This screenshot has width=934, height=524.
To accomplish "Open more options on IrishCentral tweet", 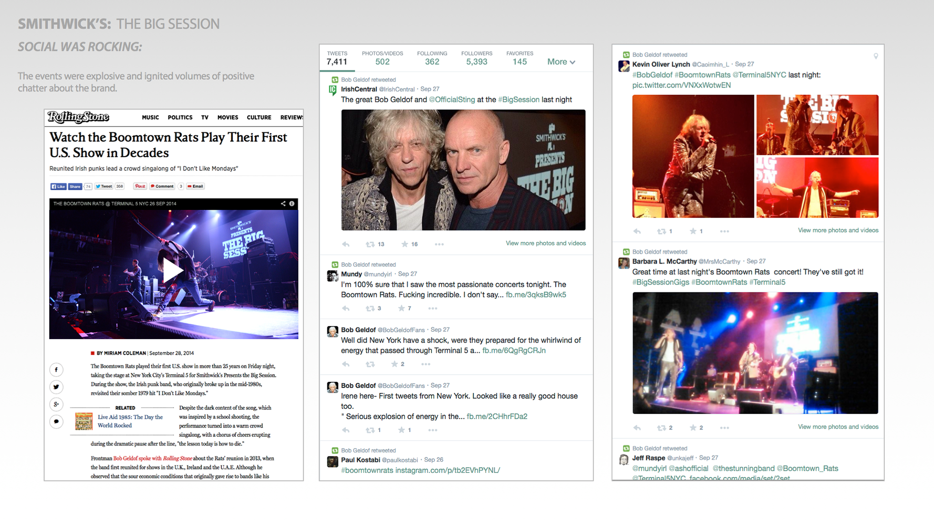I will click(x=439, y=244).
